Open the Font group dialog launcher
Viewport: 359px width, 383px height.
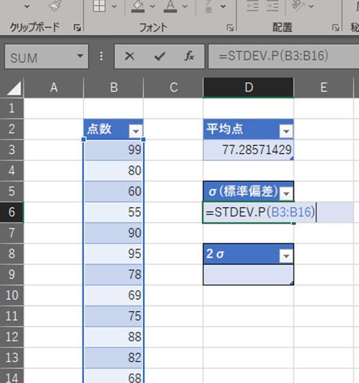coord(230,28)
